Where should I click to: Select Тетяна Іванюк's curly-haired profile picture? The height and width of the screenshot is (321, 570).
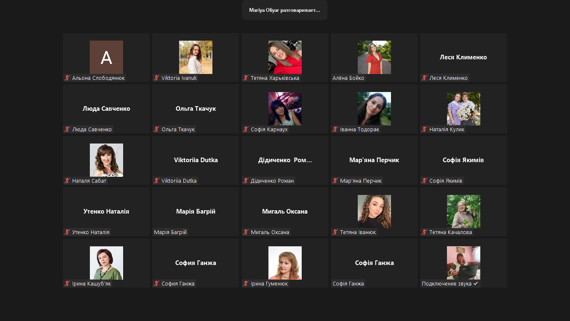374,211
